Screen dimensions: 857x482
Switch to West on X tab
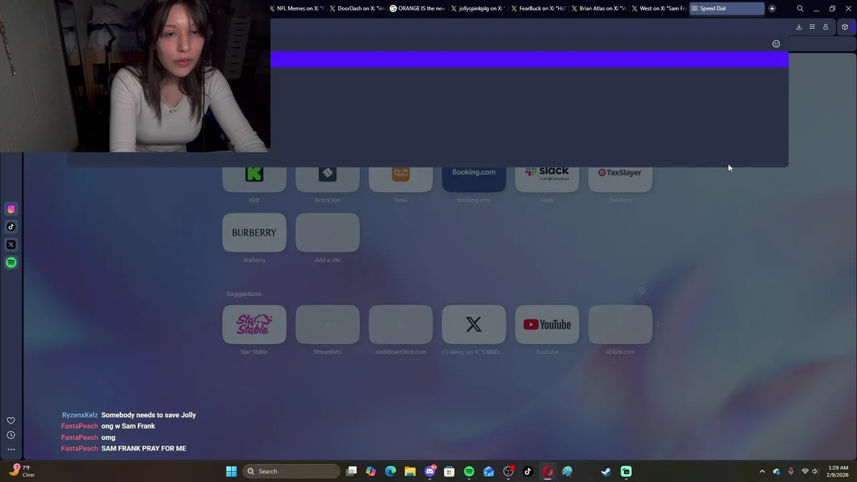pyautogui.click(x=659, y=9)
